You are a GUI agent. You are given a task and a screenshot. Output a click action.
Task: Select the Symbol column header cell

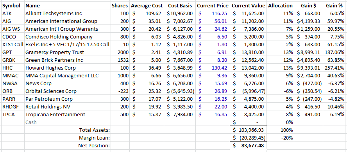tap(13, 5)
